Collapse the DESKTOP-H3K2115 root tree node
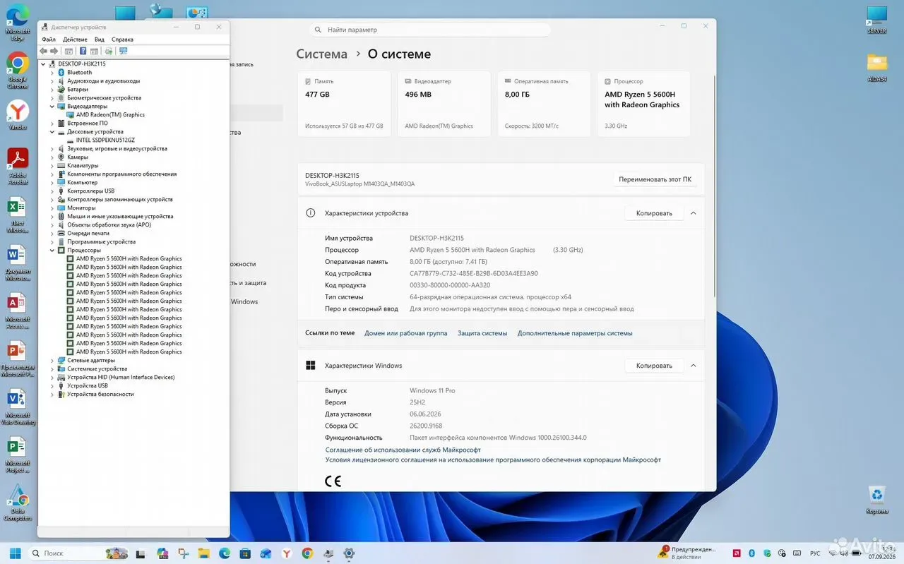The width and height of the screenshot is (904, 564). tap(43, 64)
